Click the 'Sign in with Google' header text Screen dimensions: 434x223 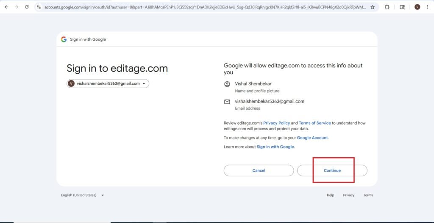pos(88,39)
